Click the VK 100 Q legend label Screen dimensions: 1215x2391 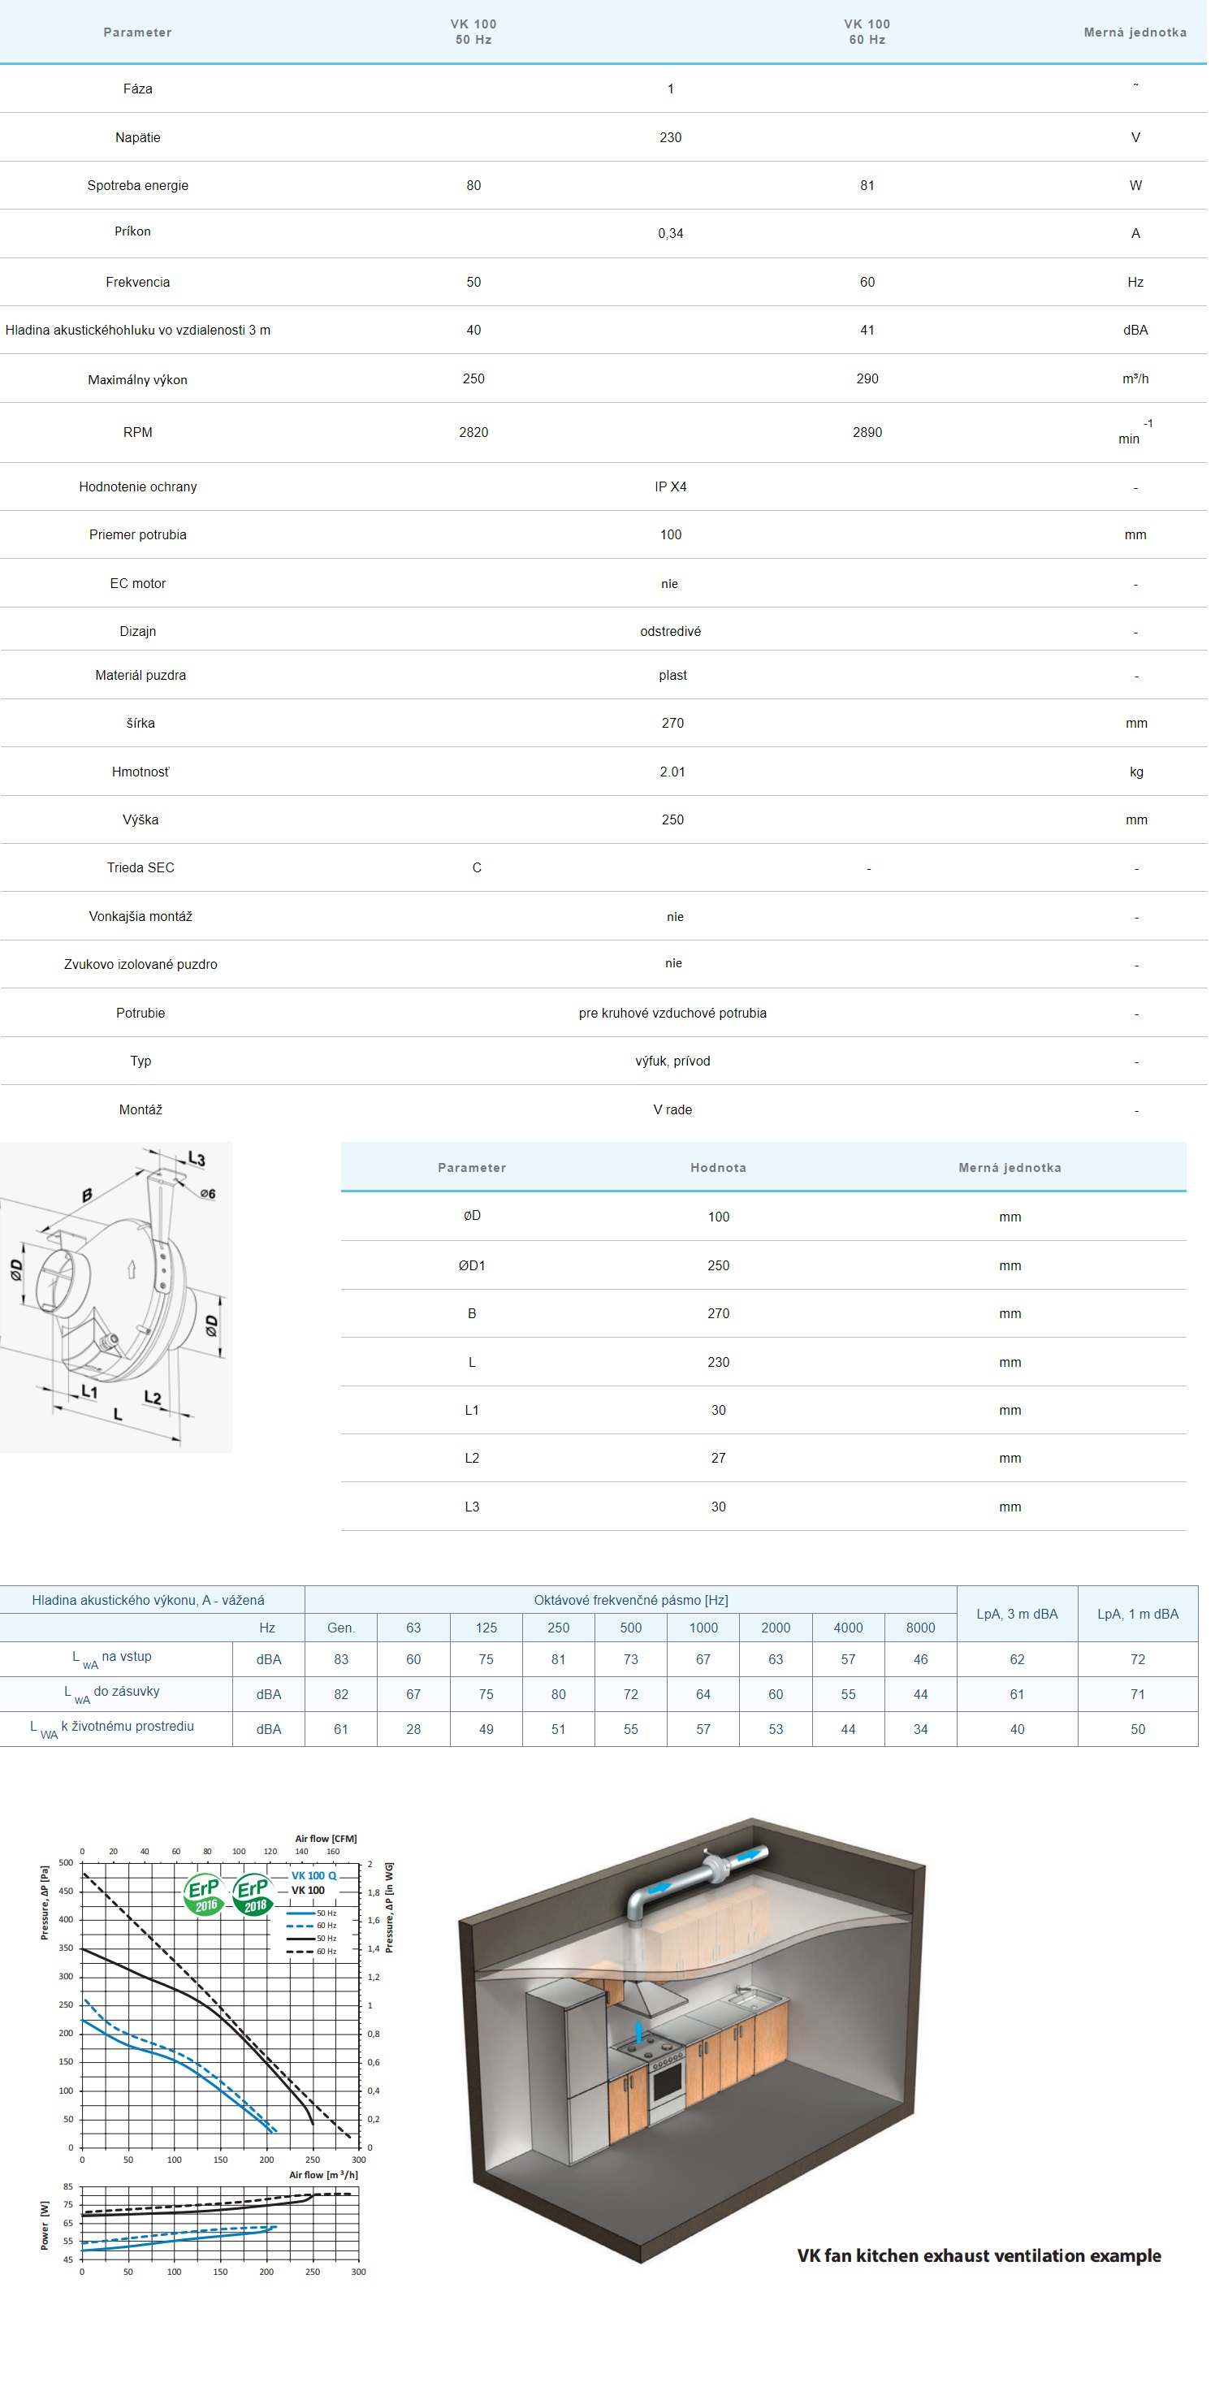[x=313, y=1876]
